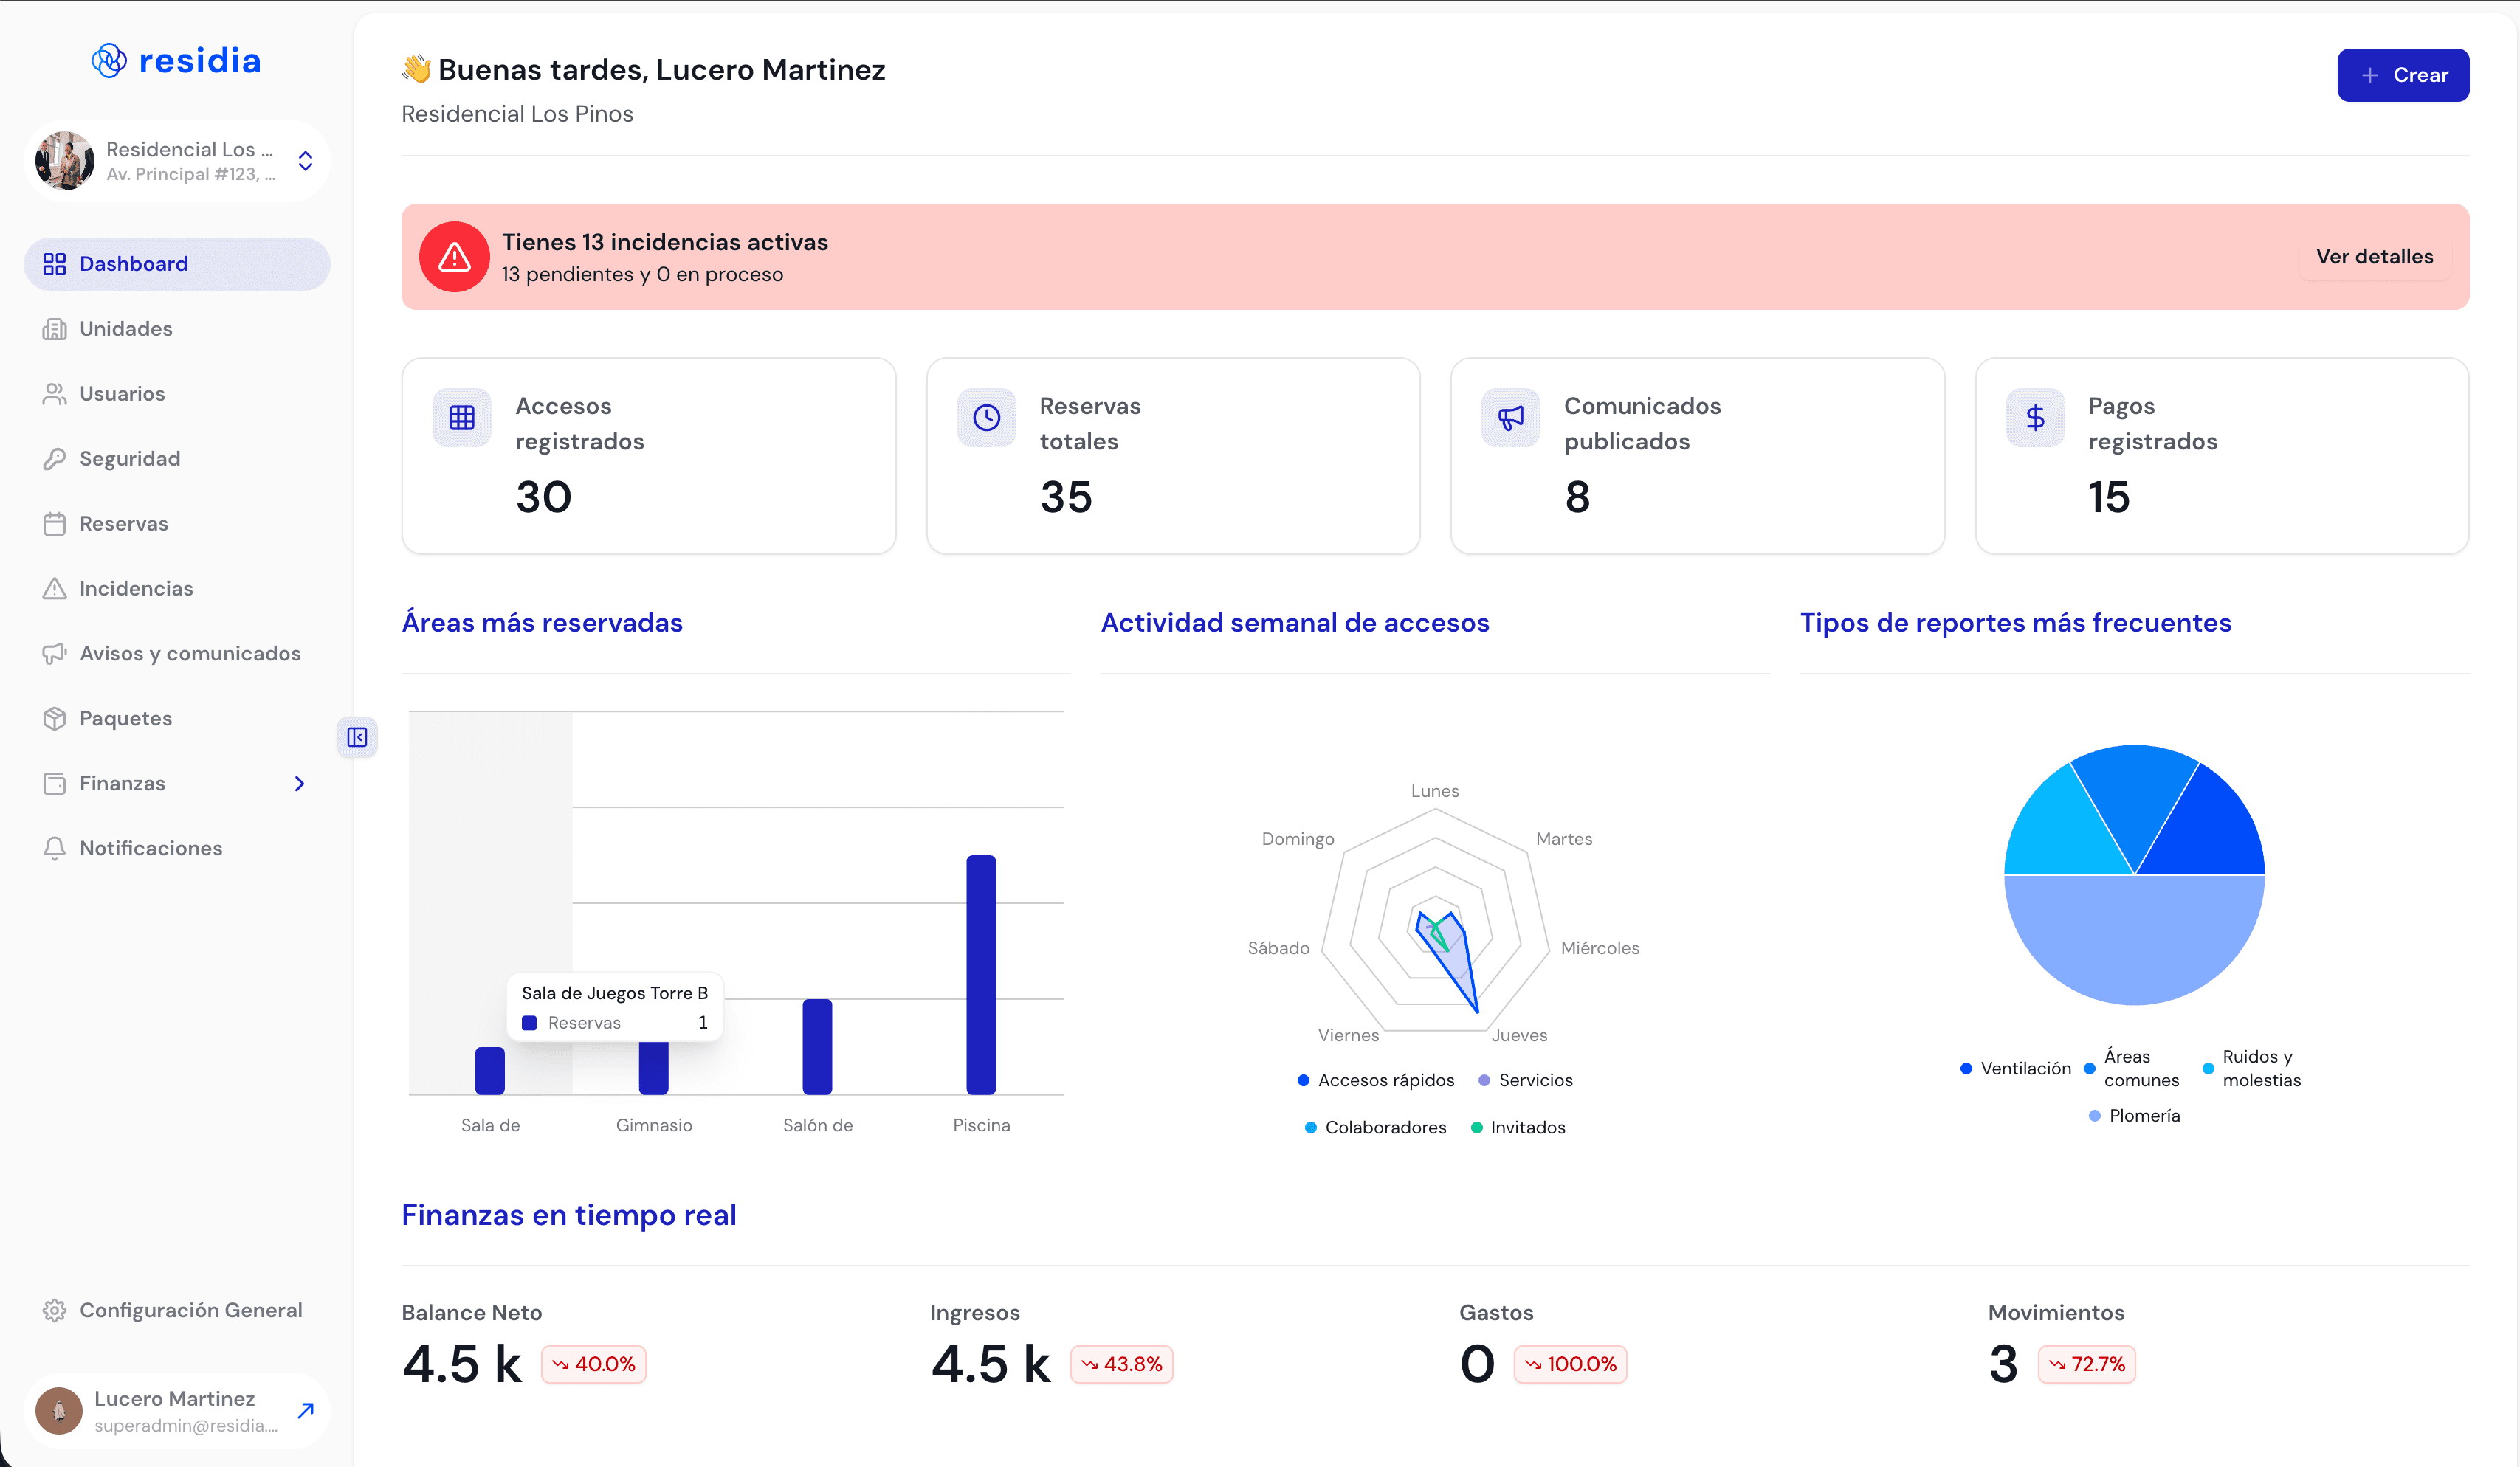Image resolution: width=2520 pixels, height=1467 pixels.
Task: Open user profile arrow icon
Action: click(x=306, y=1410)
